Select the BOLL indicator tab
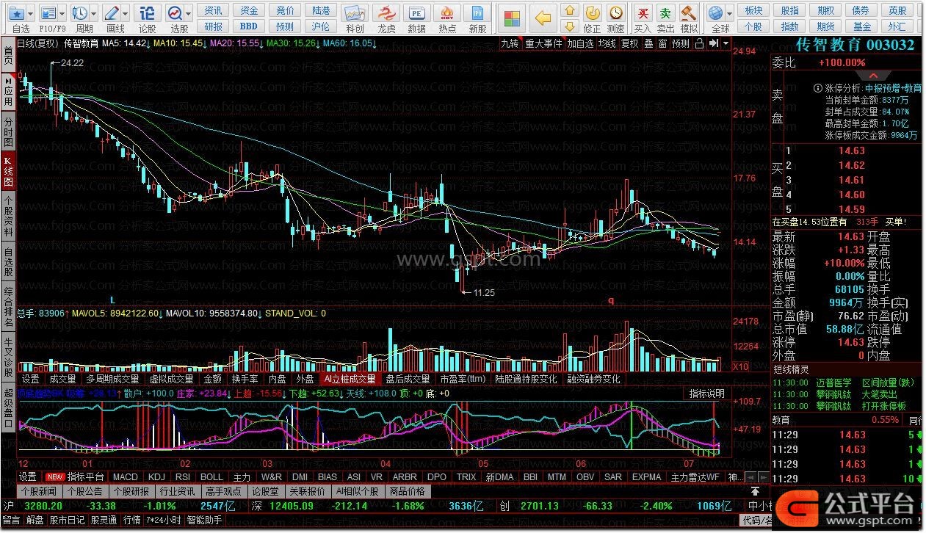This screenshot has width=926, height=533. pos(212,476)
